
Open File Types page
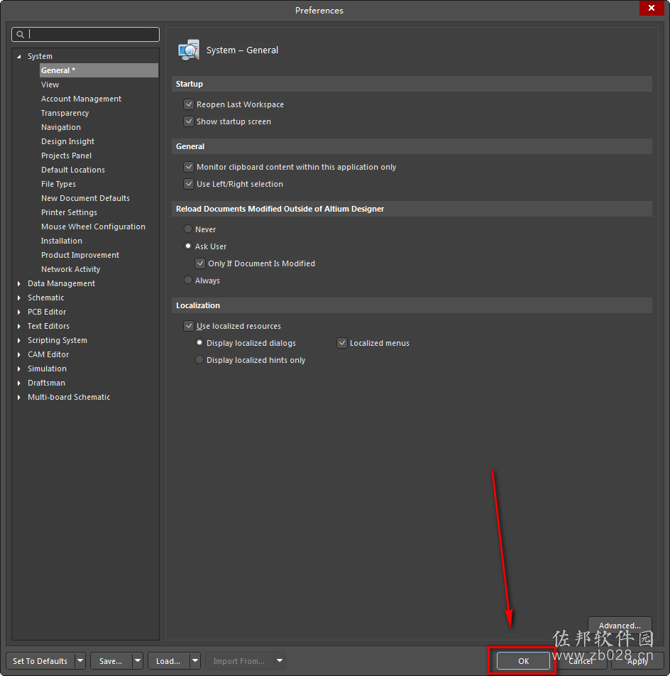59,184
